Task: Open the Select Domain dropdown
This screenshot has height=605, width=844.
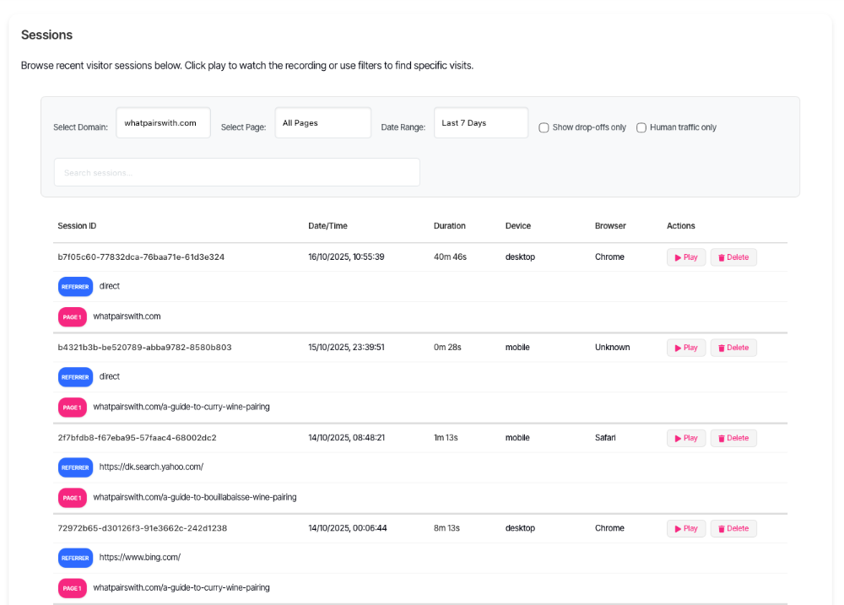Action: 163,123
